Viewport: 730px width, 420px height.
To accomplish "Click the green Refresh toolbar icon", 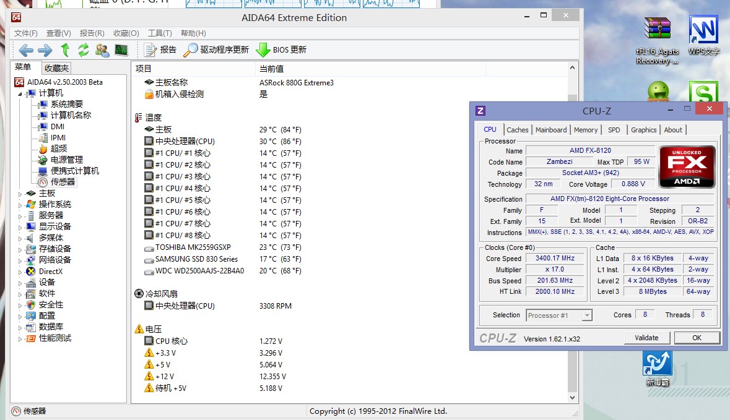I will (x=84, y=49).
